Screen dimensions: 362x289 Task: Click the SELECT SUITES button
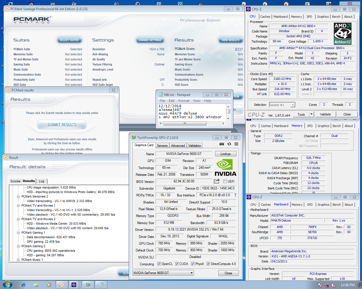(x=69, y=40)
